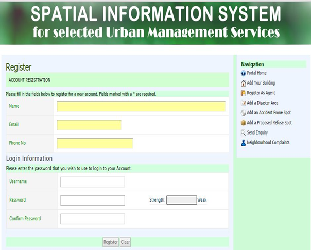Click the Add Your Building house icon
Image resolution: width=311 pixels, height=250 pixels.
243,83
